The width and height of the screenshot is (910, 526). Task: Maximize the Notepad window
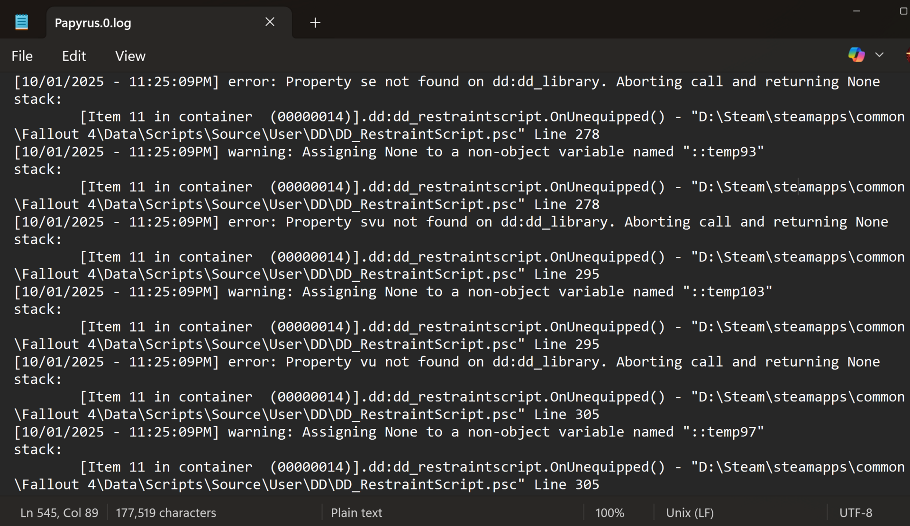pos(903,11)
